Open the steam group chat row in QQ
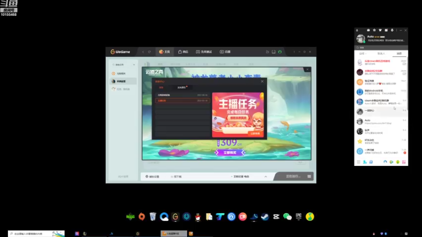This screenshot has height=237, width=422. [x=380, y=102]
